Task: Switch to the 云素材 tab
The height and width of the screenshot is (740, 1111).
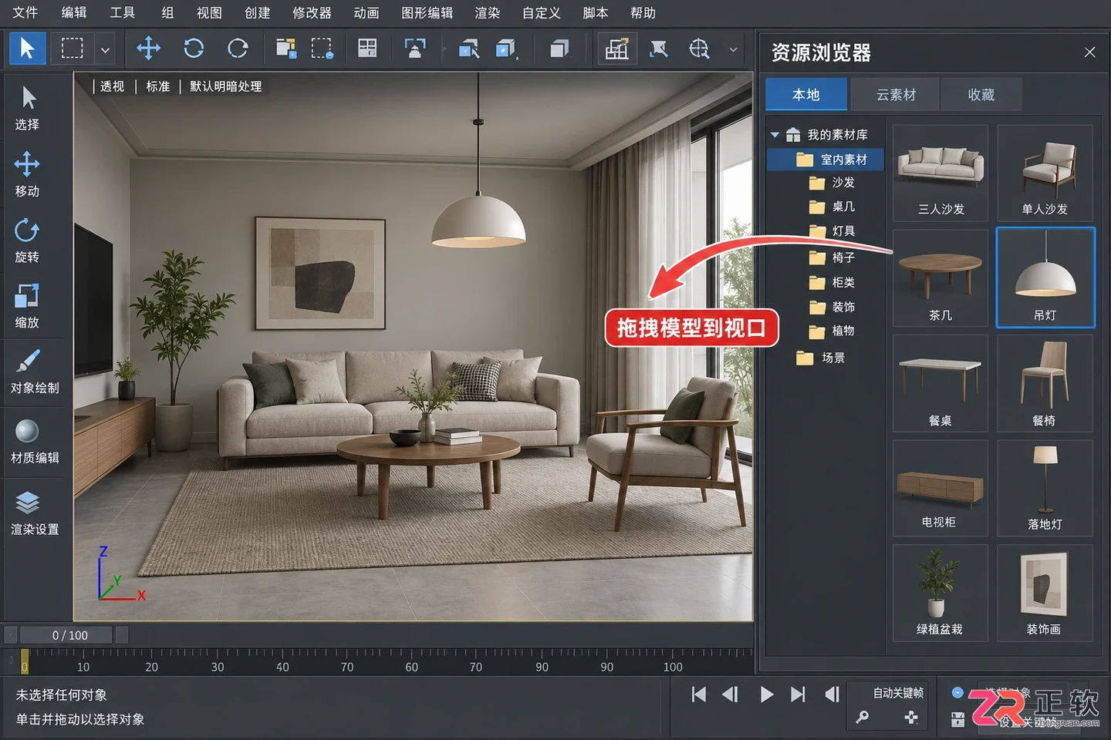Action: (x=896, y=95)
